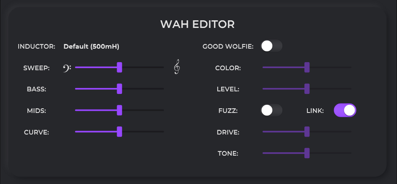
Task: Enable the Good Wolfie switch
Action: (271, 46)
